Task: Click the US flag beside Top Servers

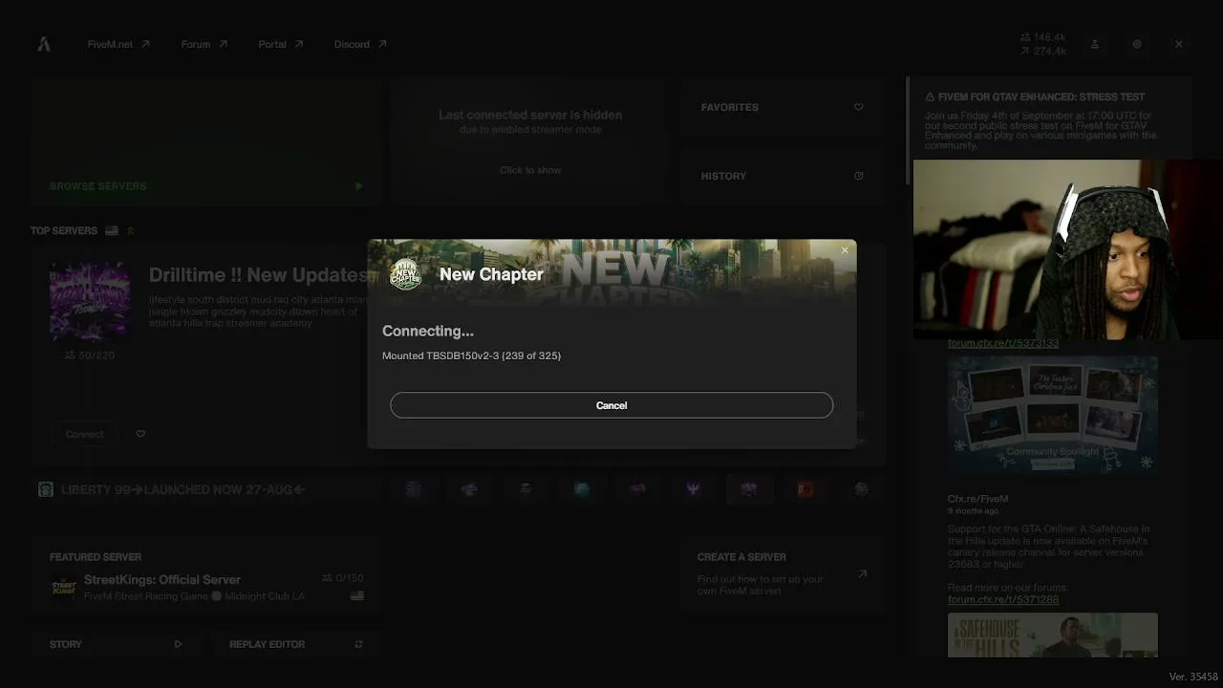Action: tap(112, 230)
